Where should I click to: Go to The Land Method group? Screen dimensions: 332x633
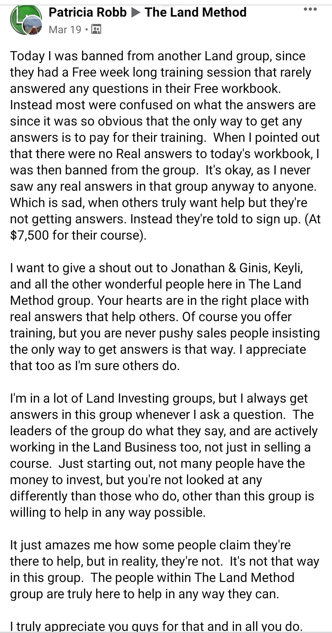pyautogui.click(x=196, y=12)
